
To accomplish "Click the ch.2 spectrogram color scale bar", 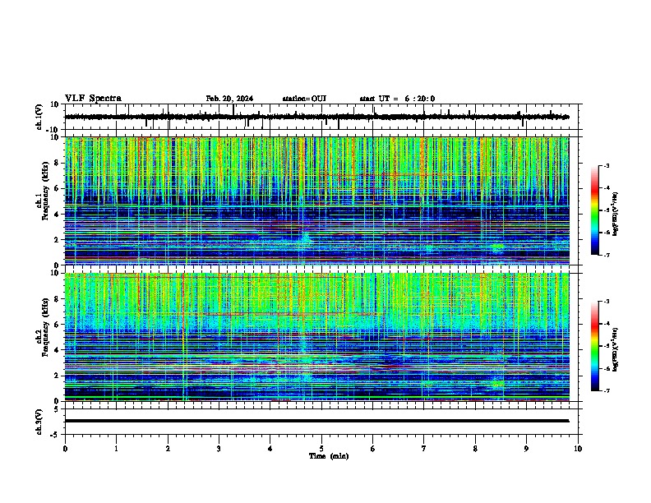I will pyautogui.click(x=595, y=346).
